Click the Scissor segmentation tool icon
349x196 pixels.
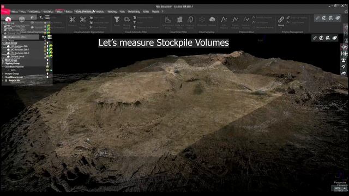point(73,20)
